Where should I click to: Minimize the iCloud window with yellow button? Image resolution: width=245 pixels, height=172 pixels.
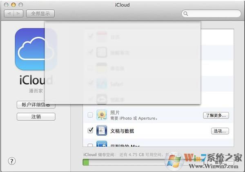click(13, 5)
